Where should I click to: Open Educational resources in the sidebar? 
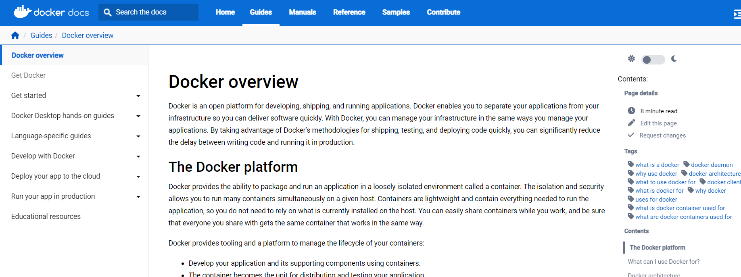point(46,217)
